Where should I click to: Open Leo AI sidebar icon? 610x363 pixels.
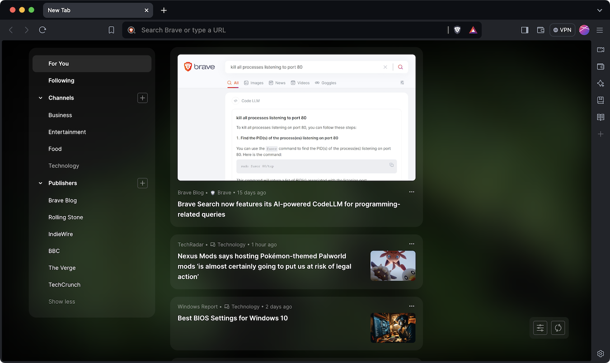tap(601, 83)
